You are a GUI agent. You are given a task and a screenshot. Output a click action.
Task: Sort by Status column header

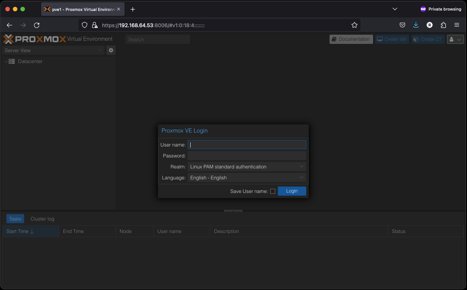point(425,231)
